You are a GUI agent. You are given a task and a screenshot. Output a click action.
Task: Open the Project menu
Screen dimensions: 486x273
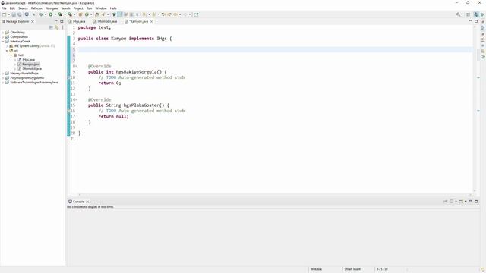(x=78, y=8)
